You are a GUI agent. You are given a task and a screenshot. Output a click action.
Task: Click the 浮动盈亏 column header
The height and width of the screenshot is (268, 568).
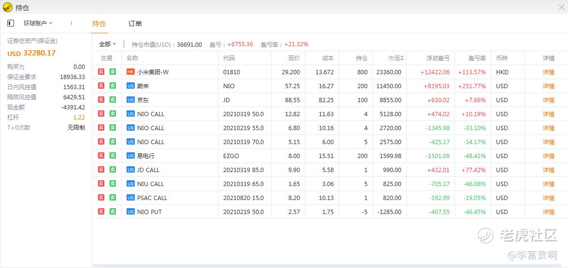(438, 58)
